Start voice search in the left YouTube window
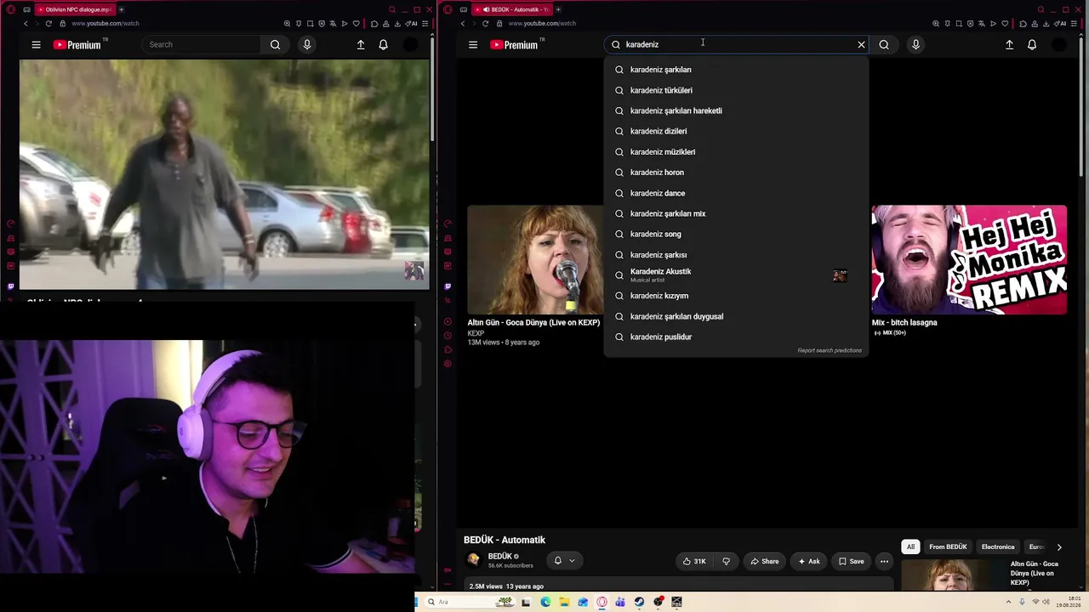 pos(307,44)
